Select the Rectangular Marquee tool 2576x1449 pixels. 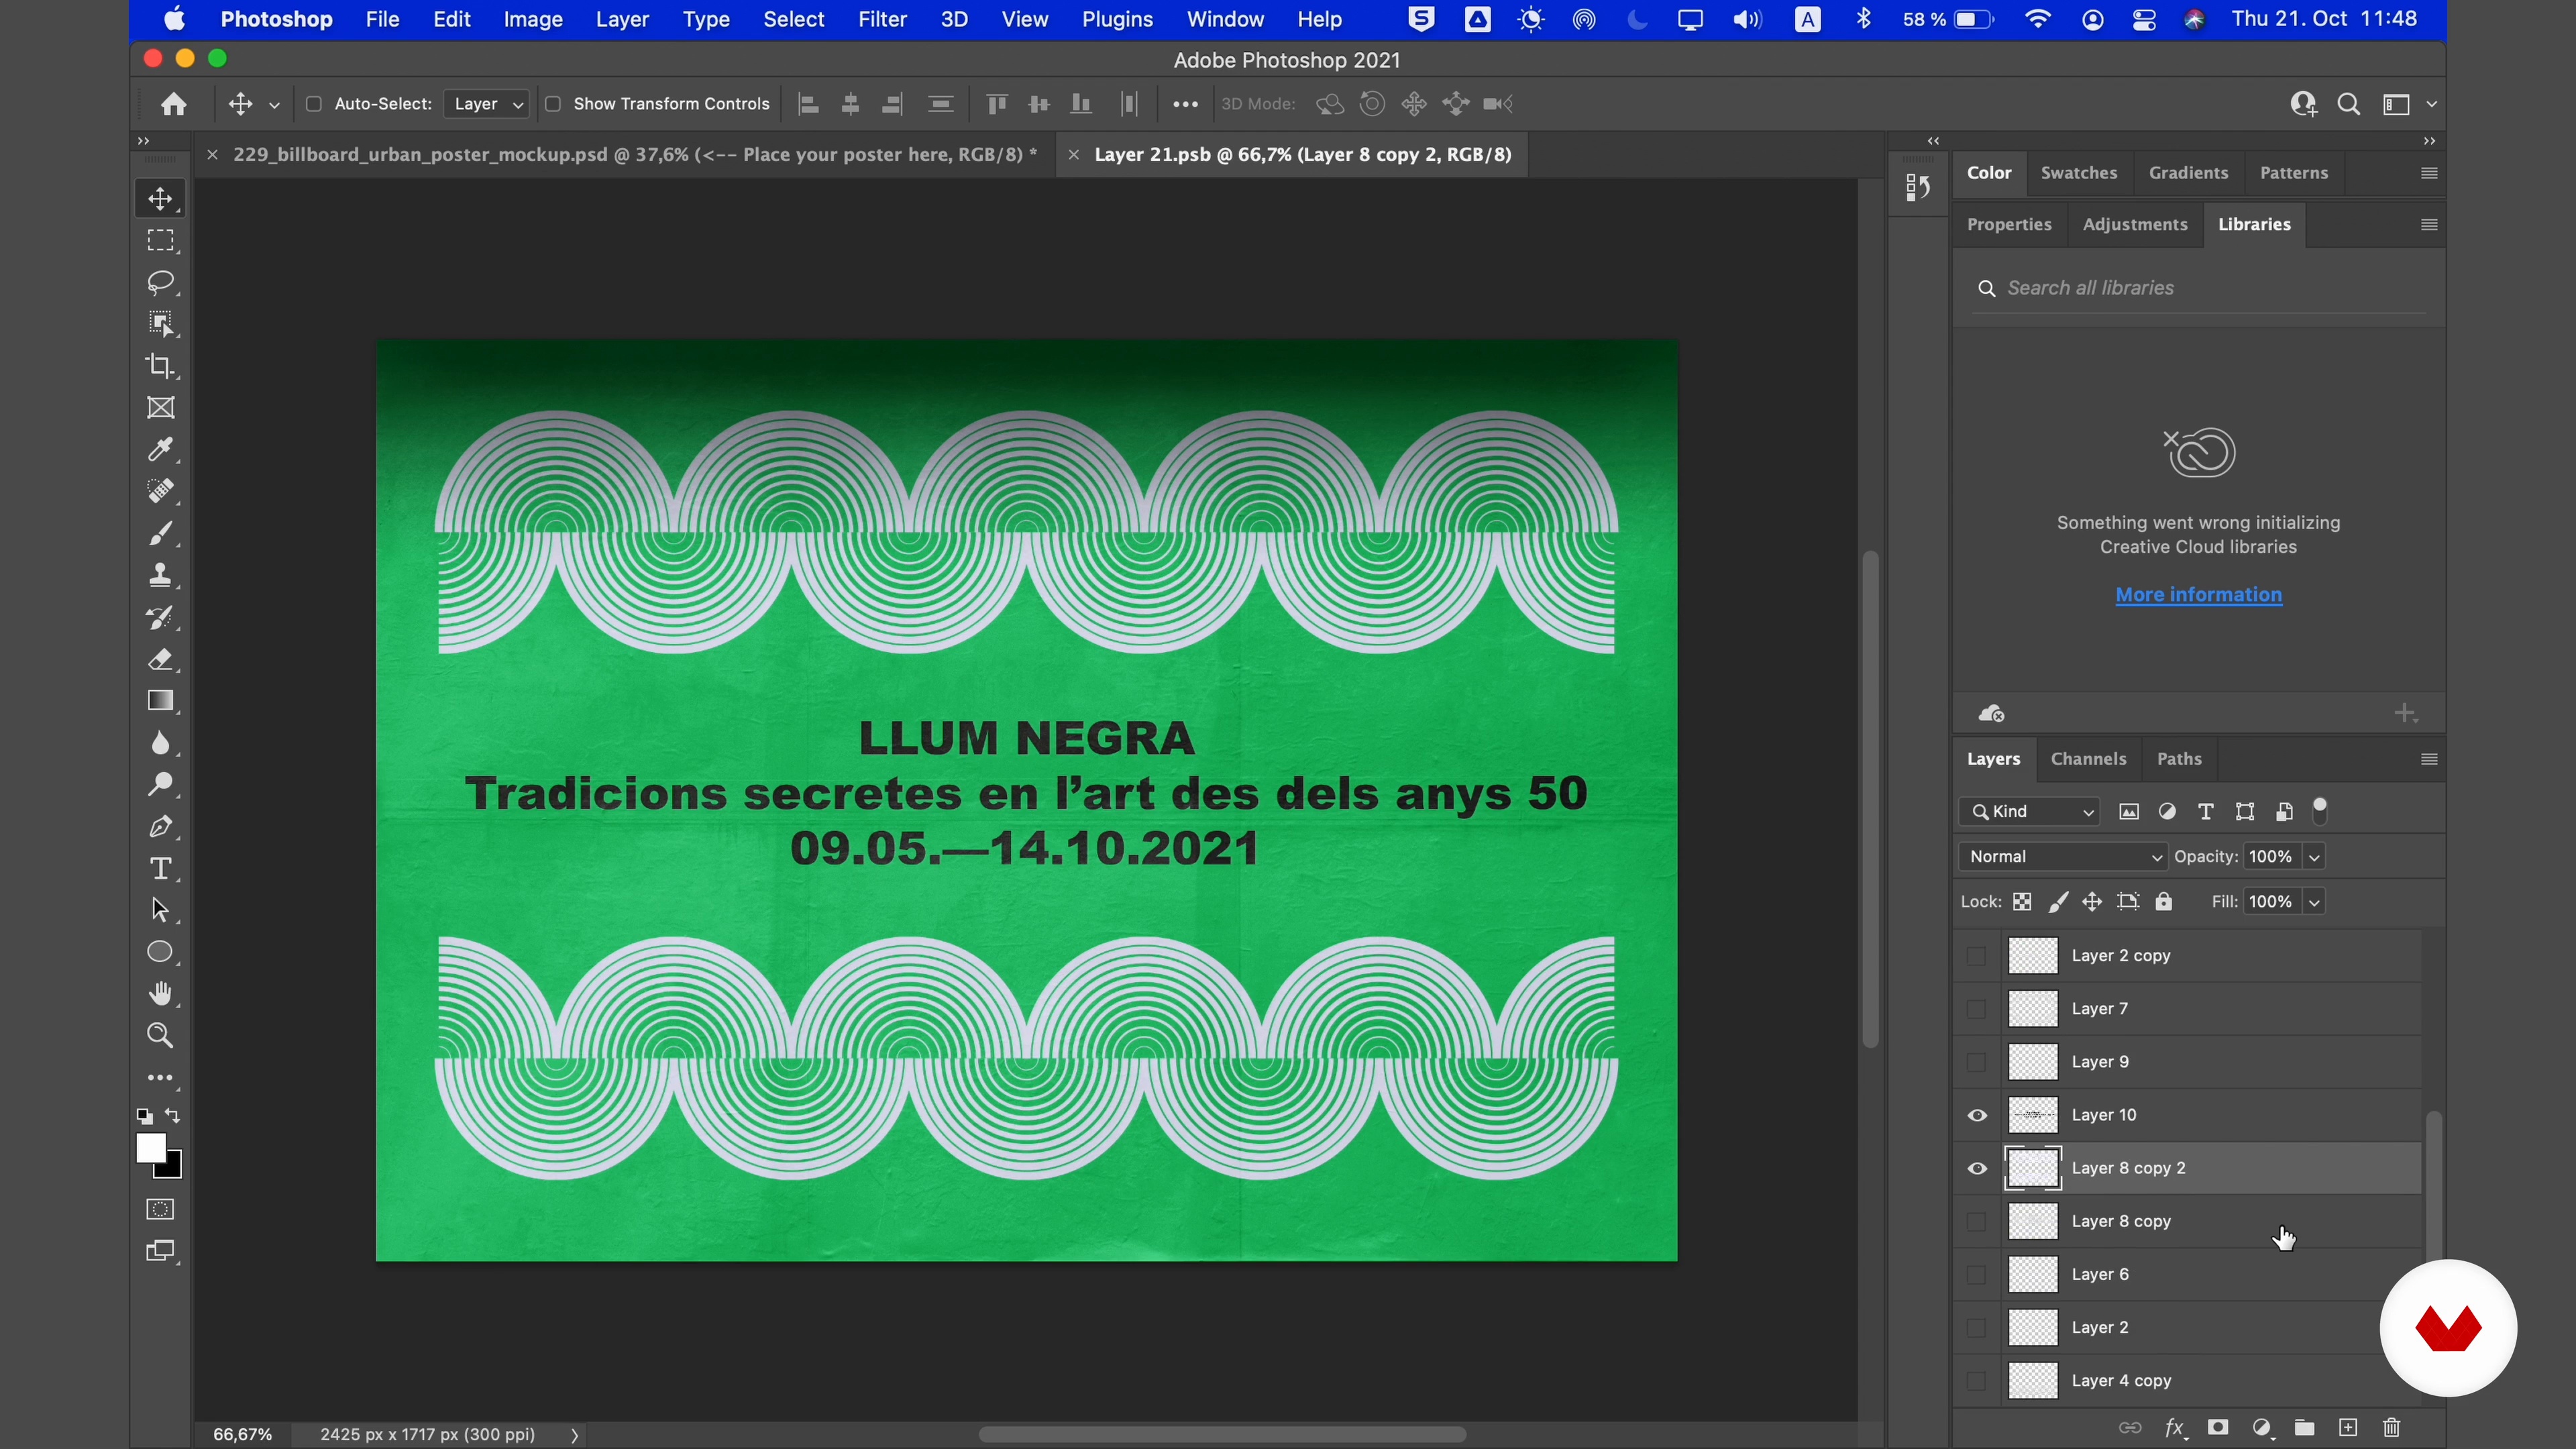pos(160,241)
